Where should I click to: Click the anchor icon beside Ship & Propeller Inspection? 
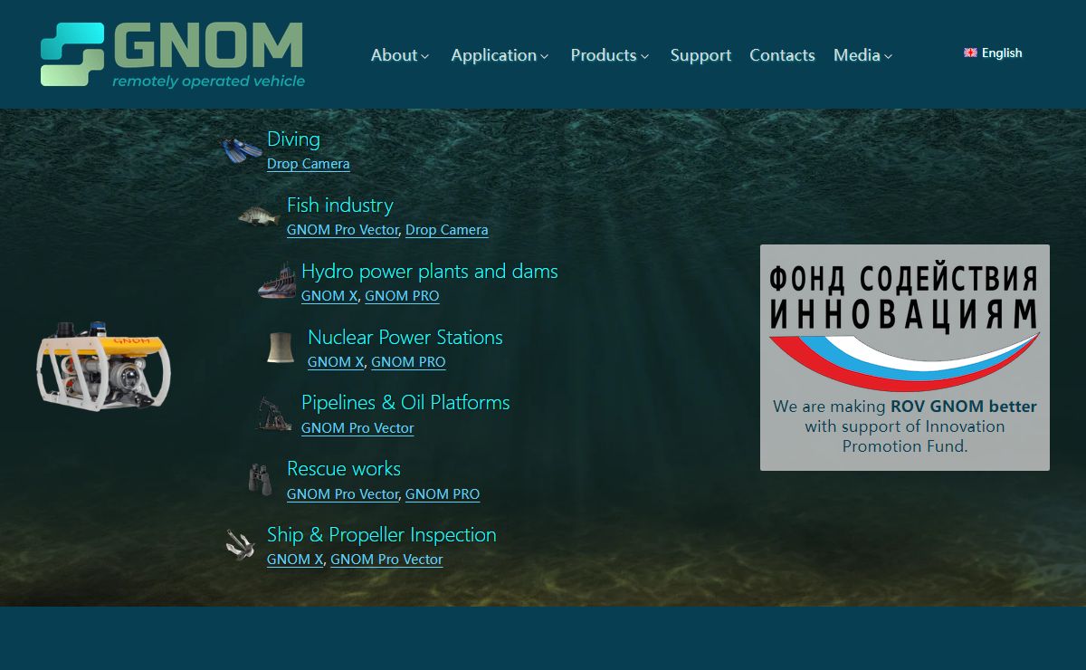241,545
